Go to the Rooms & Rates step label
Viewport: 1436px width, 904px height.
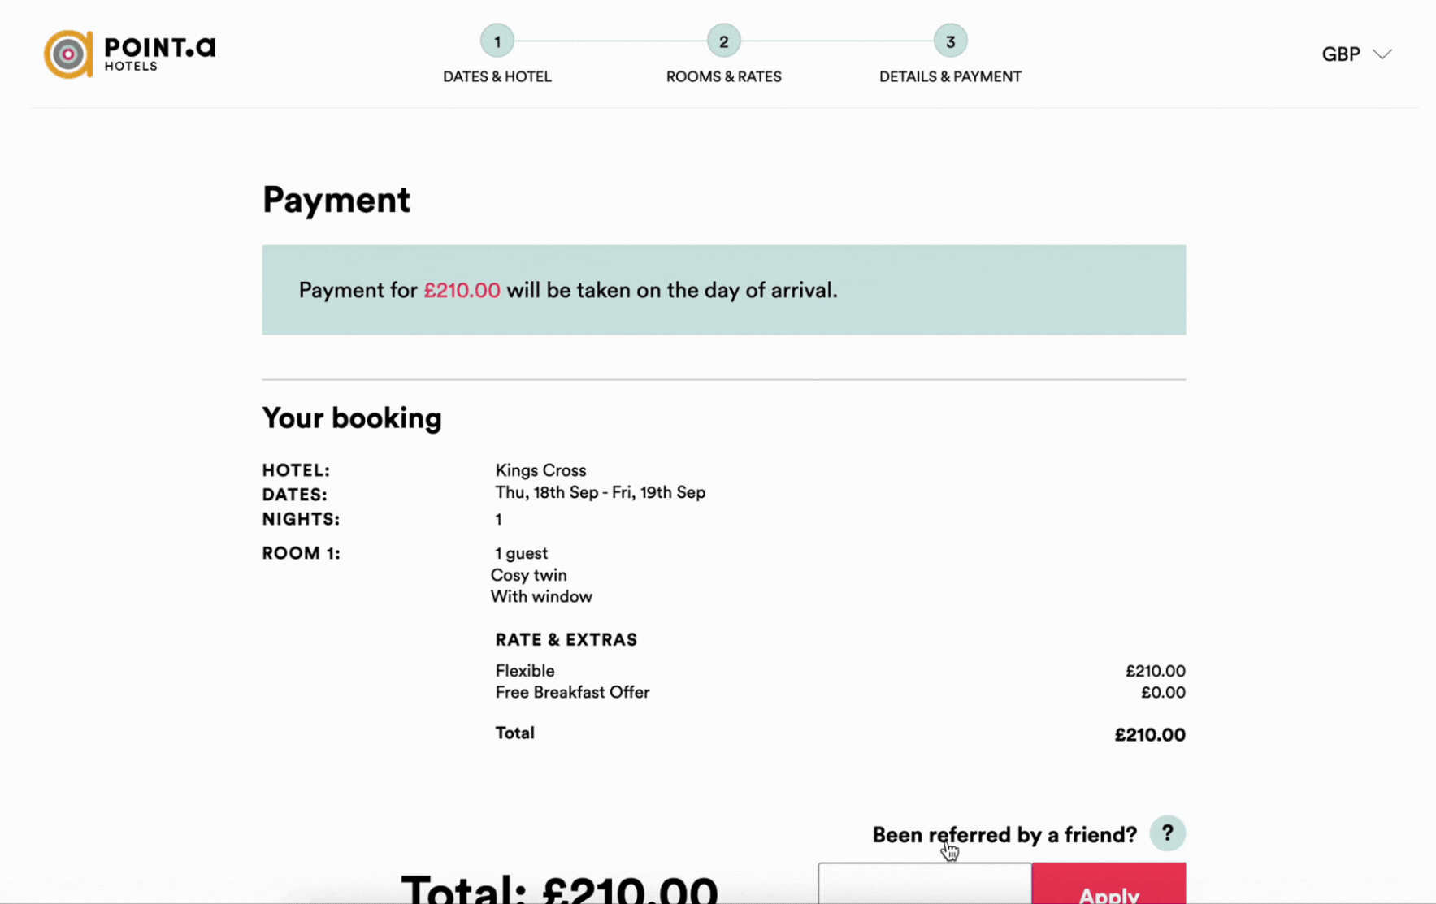pyautogui.click(x=723, y=76)
